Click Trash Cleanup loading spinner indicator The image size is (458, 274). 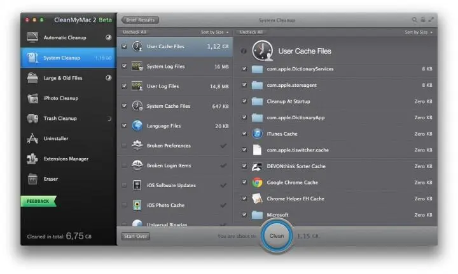pos(109,119)
